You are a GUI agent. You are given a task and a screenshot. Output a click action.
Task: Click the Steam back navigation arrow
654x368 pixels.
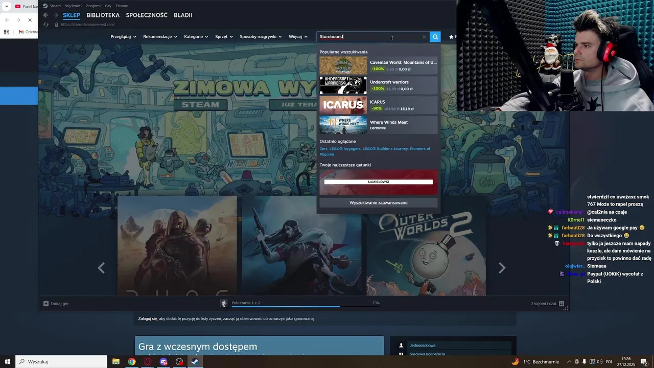point(45,15)
